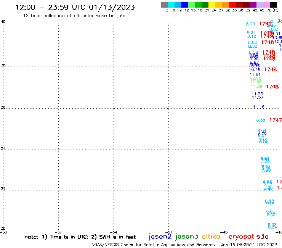Click the blue value "11.33"

257,94
